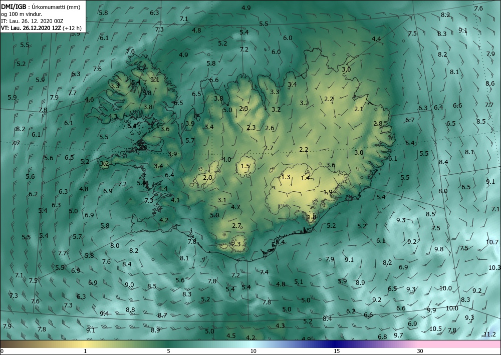This screenshot has width=501, height=355.
Task: Click the 'IT: Lau. 26. 12. 2020 00Z' line
Action: coord(32,21)
